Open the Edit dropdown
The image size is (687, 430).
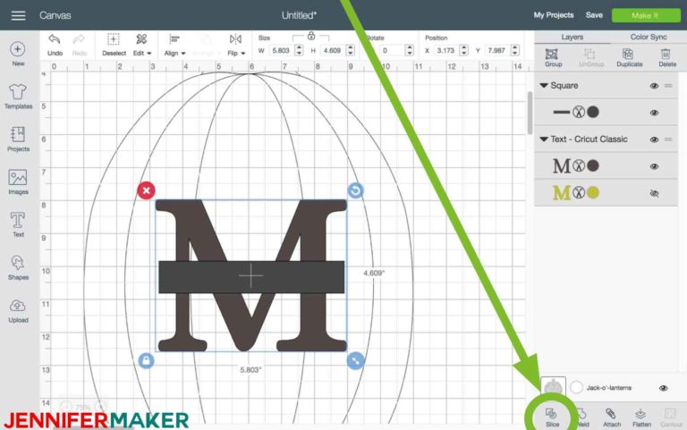[142, 45]
